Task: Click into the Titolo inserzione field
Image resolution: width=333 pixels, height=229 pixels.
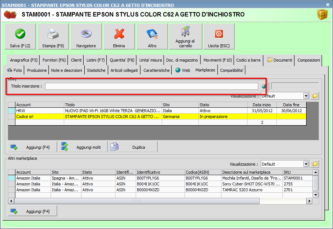Action: pyautogui.click(x=151, y=86)
